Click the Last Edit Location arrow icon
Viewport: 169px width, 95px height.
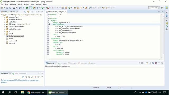click(x=104, y=8)
